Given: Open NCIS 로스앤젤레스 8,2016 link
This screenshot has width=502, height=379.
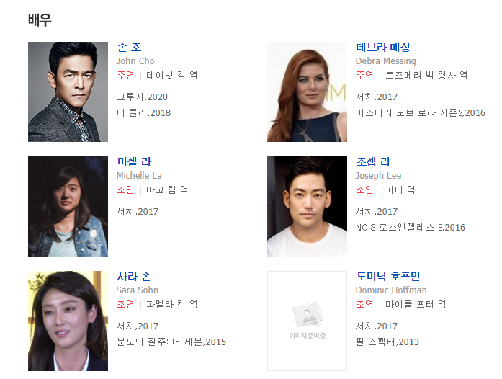Looking at the screenshot, I should (411, 228).
